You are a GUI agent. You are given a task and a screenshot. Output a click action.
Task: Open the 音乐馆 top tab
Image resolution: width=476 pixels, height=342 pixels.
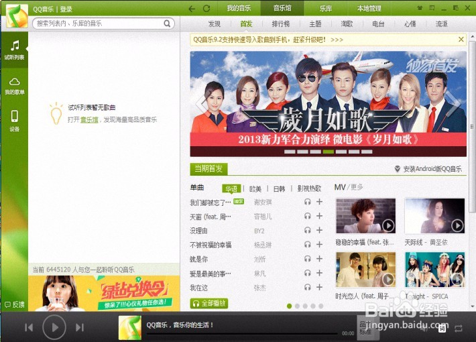pos(282,8)
